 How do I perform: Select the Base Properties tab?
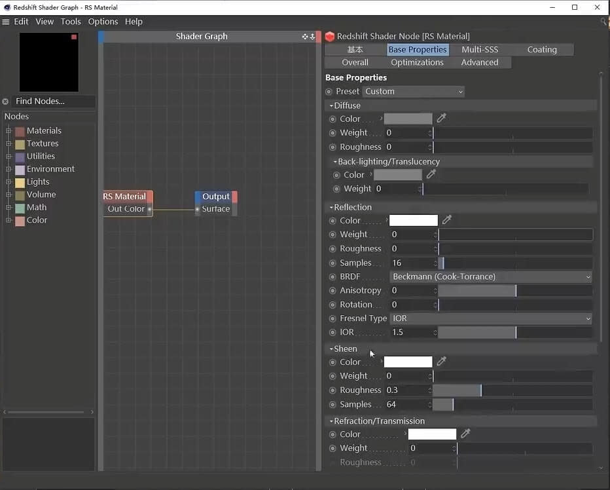[418, 50]
